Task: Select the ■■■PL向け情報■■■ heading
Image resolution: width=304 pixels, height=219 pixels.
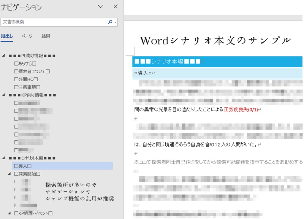Action: coord(32,56)
